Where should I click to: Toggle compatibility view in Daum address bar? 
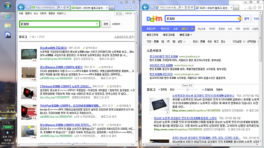[x=186, y=7]
